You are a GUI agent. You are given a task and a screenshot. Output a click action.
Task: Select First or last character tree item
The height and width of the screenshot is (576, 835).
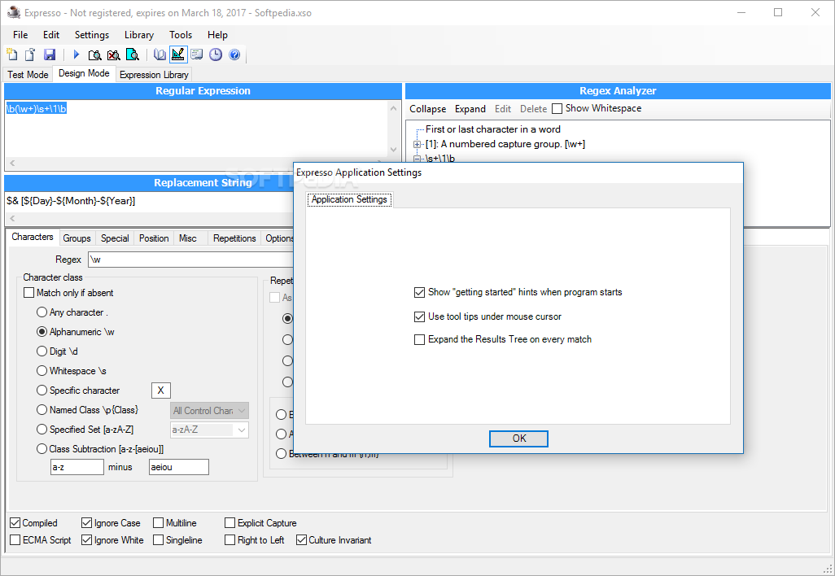pos(492,129)
